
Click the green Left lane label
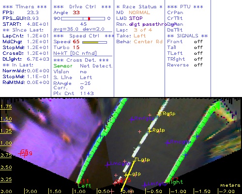pos(85,186)
